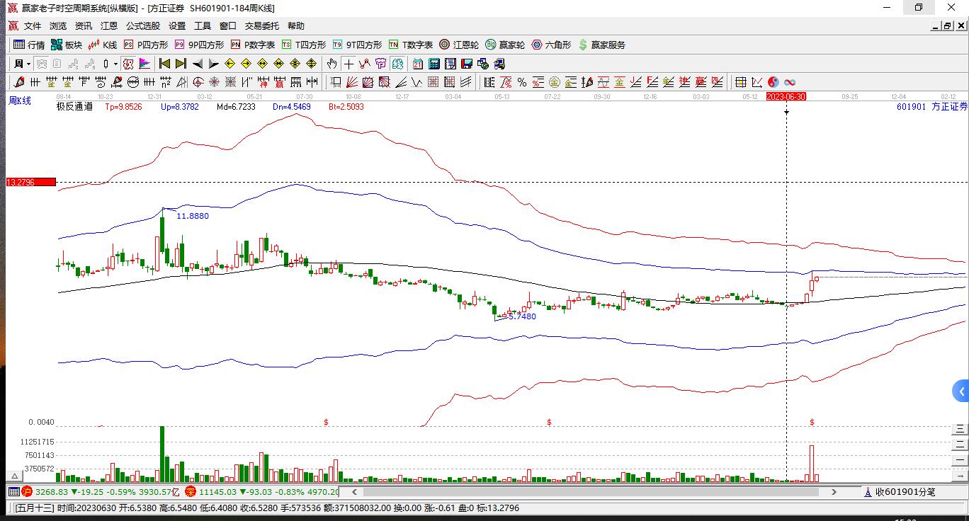Toggle the crosshair cursor tool
Viewport: 969px width, 521px height.
tap(348, 64)
